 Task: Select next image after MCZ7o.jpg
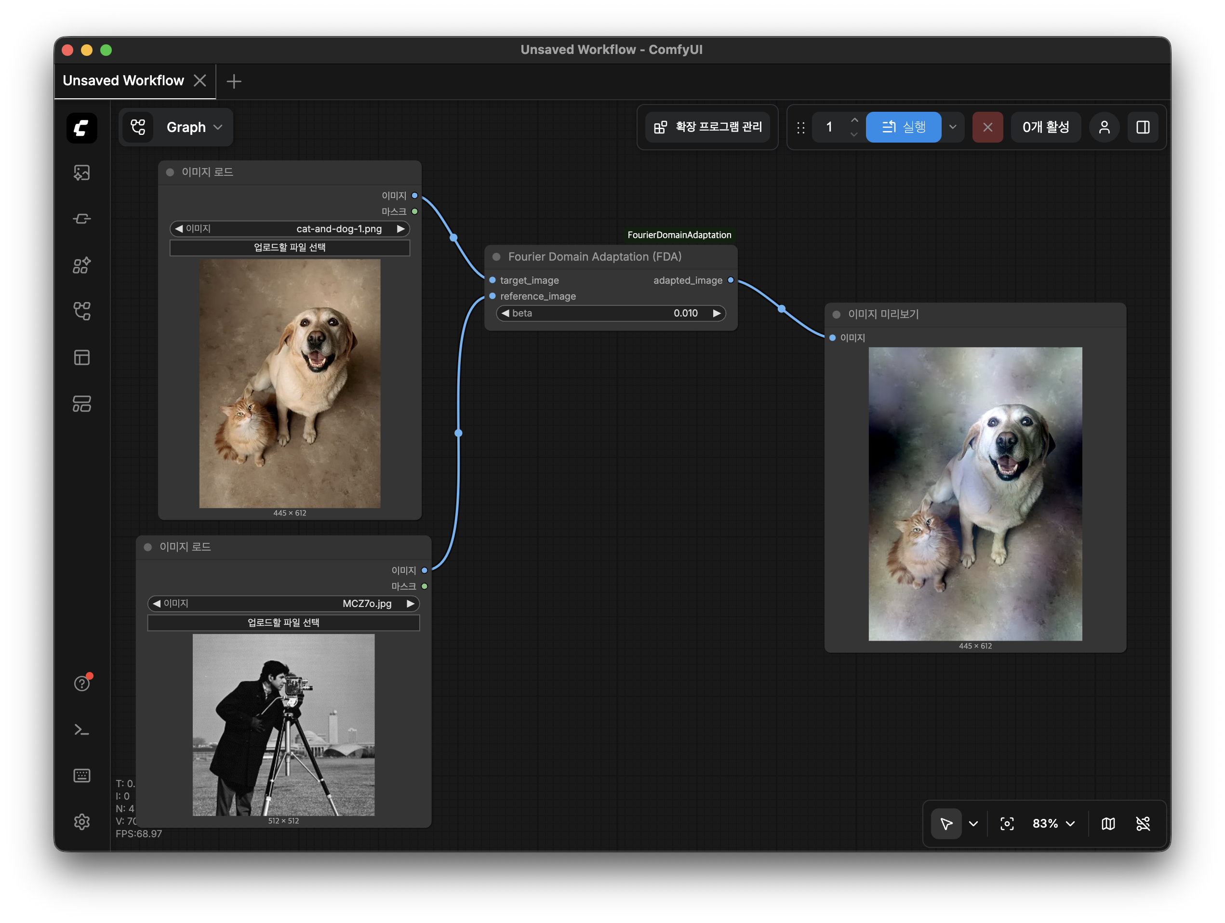(411, 604)
